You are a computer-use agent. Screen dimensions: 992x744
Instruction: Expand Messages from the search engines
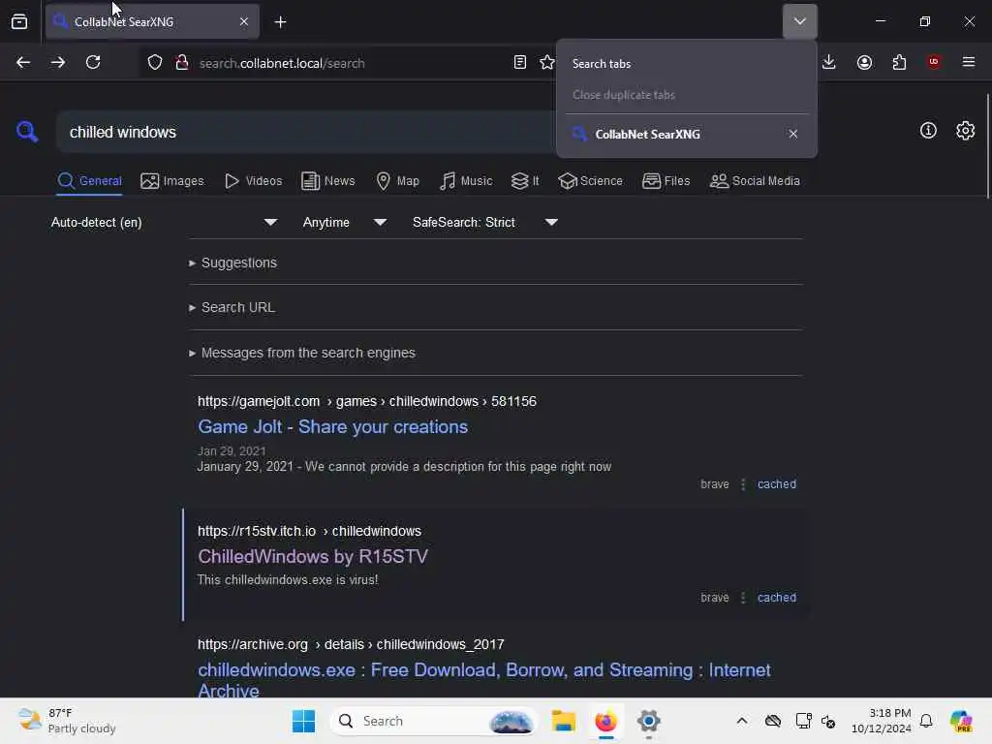click(x=302, y=353)
